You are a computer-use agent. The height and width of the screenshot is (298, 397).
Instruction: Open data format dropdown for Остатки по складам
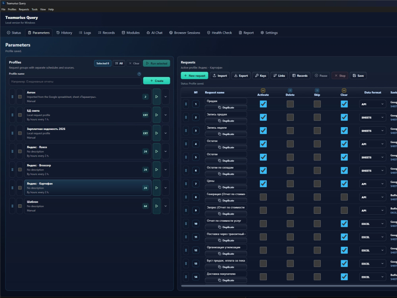click(x=372, y=171)
